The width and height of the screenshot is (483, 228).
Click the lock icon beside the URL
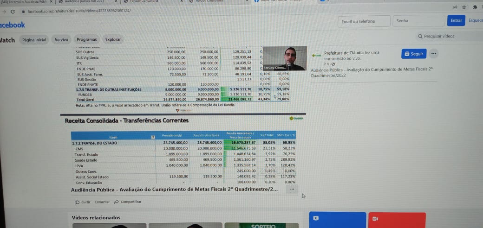tap(23, 12)
